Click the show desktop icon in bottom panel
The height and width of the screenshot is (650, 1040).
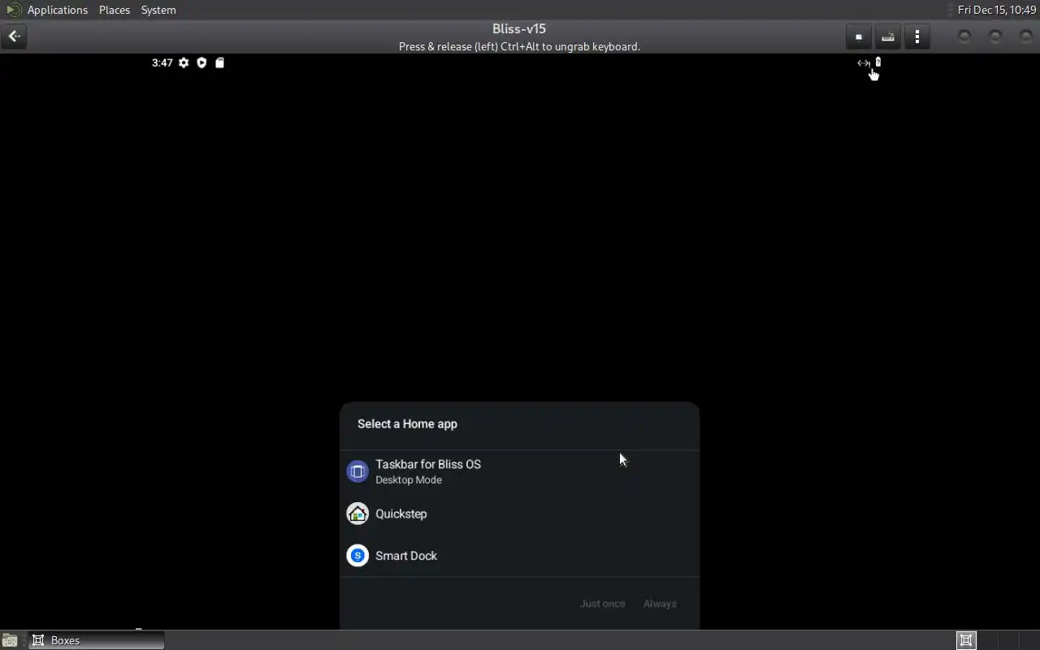(x=10, y=640)
